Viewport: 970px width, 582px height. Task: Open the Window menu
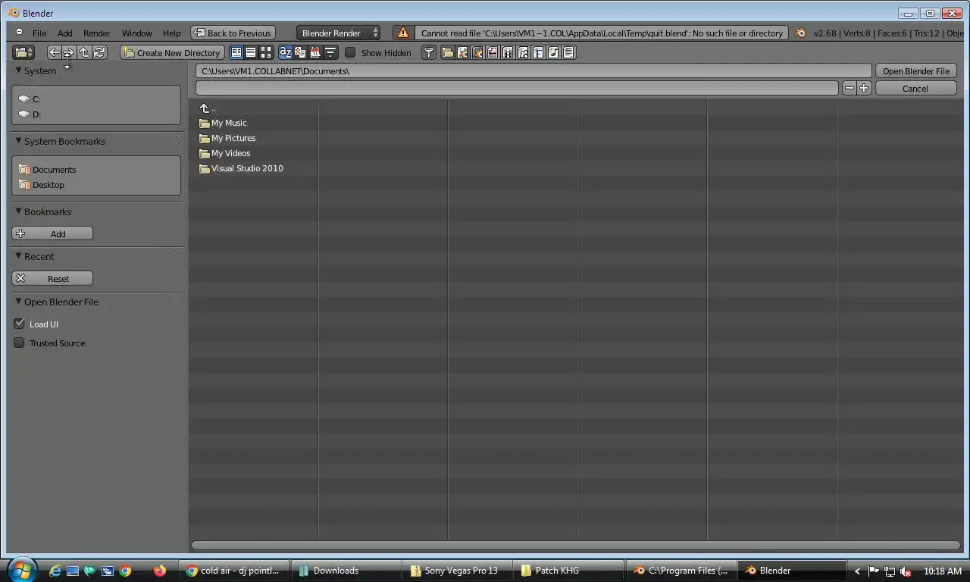coord(137,33)
